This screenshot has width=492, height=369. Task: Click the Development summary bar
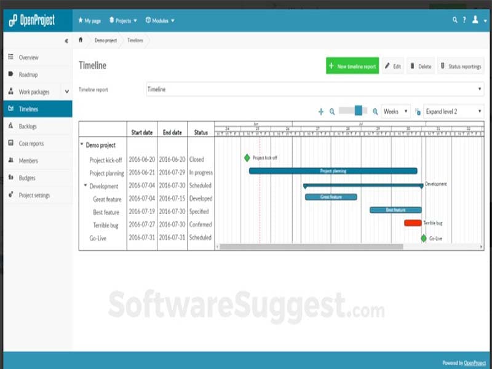coord(363,186)
